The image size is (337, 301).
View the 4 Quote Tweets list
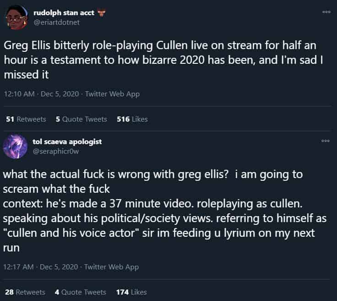coord(80,292)
